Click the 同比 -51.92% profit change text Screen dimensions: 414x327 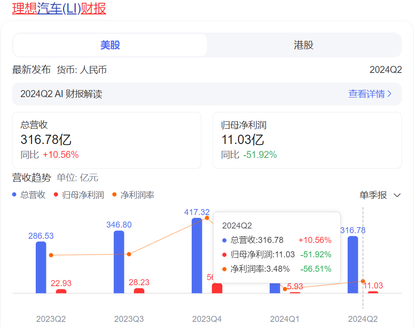(249, 155)
